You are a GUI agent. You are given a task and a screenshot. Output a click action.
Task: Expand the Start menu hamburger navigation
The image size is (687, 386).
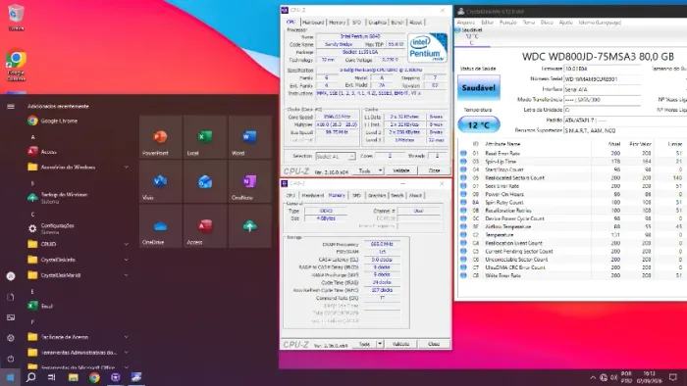click(11, 106)
